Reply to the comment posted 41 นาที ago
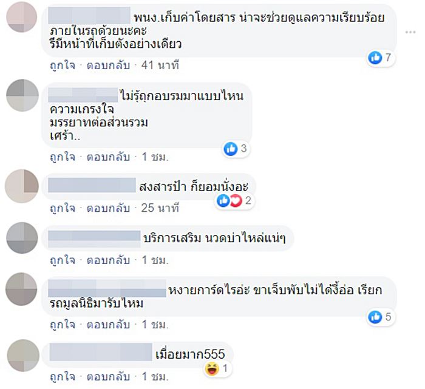The height and width of the screenshot is (389, 425). pos(108,66)
